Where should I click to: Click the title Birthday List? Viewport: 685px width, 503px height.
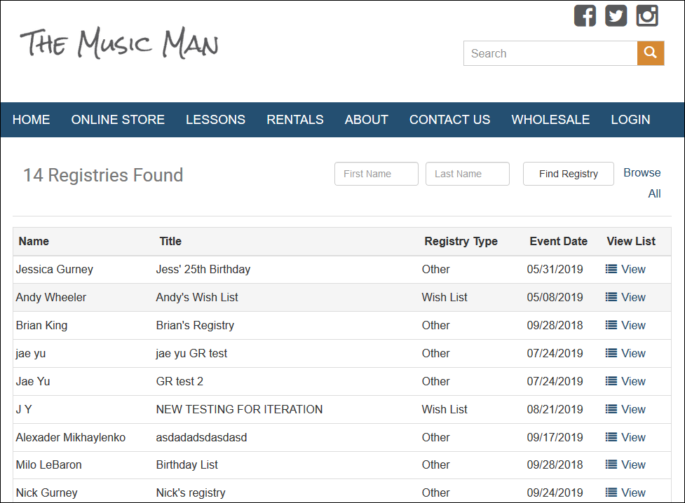coord(186,464)
